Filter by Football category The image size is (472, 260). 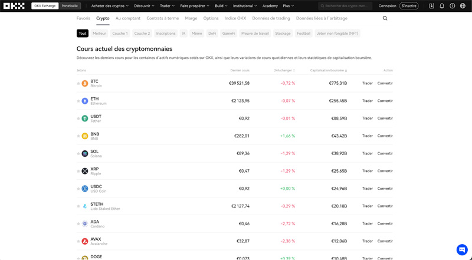tap(303, 34)
